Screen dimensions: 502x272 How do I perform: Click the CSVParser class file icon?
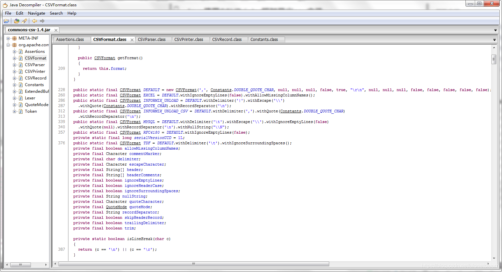[x=21, y=65]
